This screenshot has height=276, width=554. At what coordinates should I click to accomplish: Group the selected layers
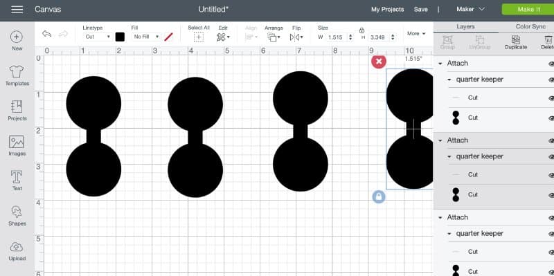(447, 42)
